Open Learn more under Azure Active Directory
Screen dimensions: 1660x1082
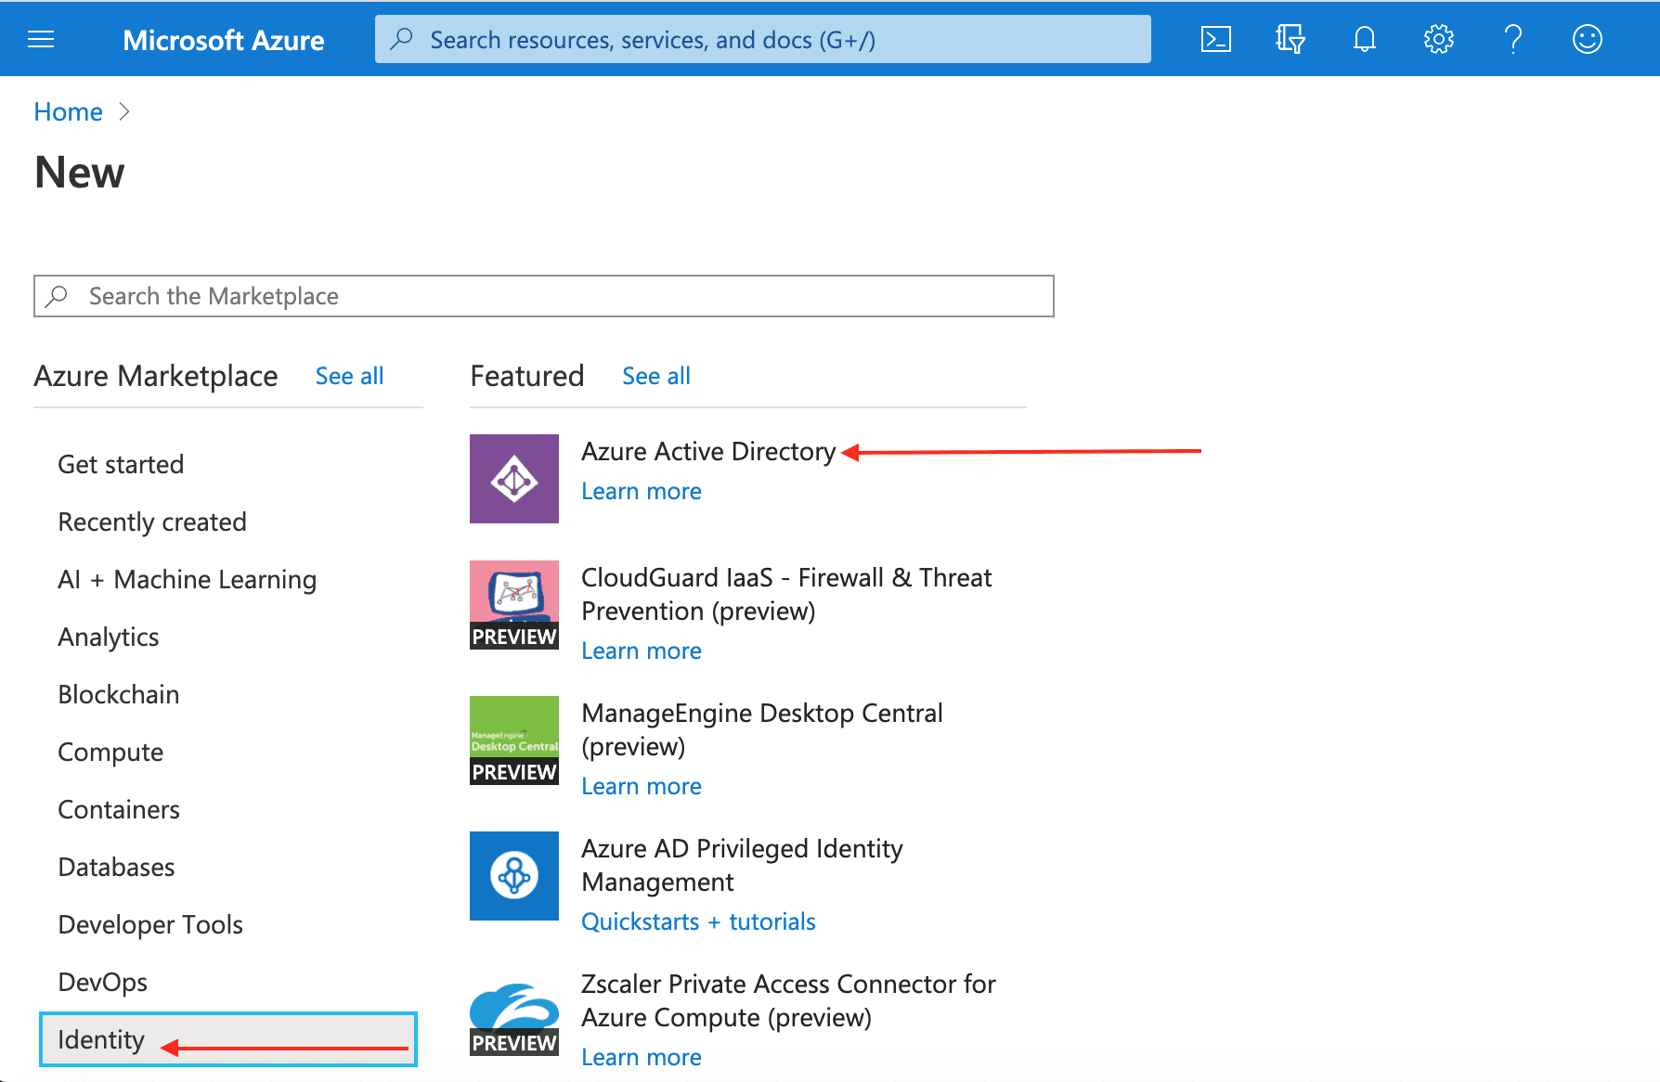pos(641,491)
